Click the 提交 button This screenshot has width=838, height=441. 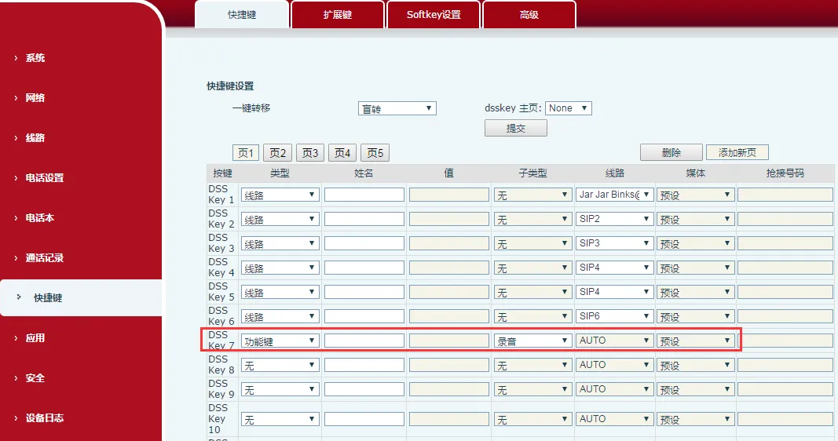pyautogui.click(x=515, y=128)
